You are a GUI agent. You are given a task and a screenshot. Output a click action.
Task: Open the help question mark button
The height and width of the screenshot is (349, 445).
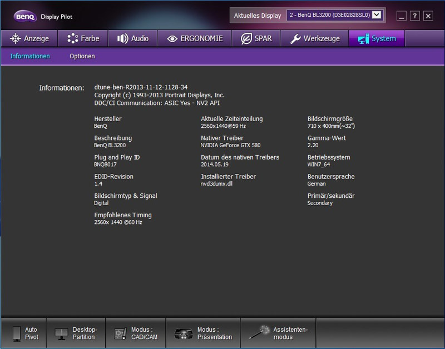[x=414, y=16]
